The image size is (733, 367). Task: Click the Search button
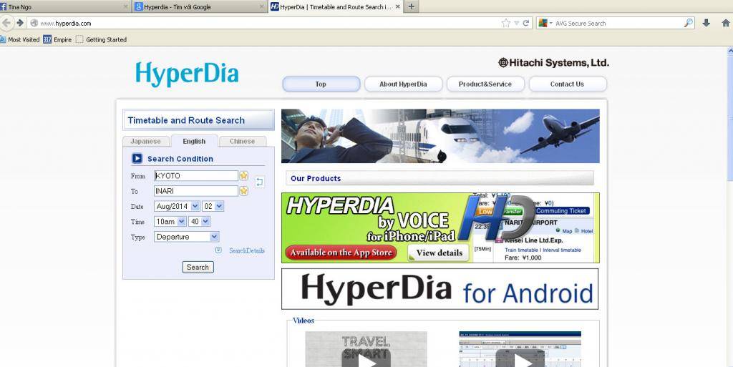click(198, 267)
